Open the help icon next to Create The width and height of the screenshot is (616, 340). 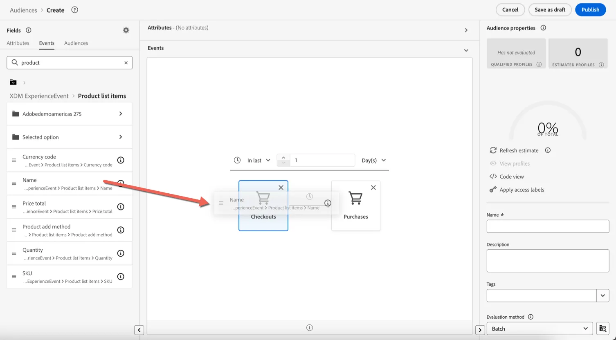click(x=74, y=10)
